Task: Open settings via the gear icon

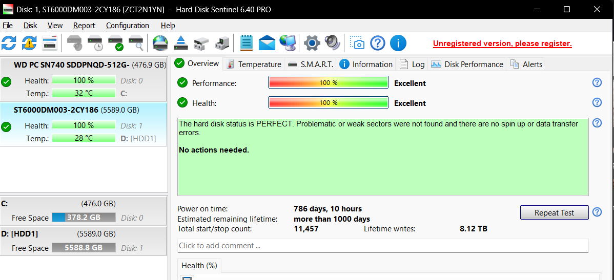Action: [x=312, y=42]
